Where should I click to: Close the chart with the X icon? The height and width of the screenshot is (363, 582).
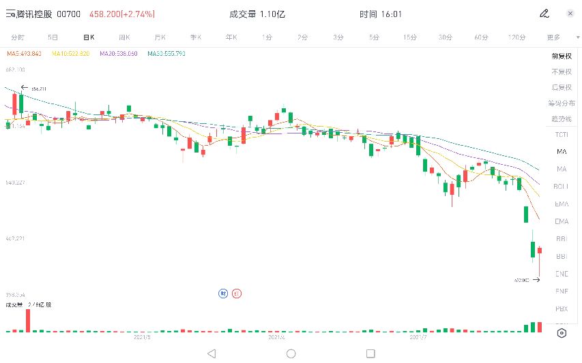[x=570, y=14]
